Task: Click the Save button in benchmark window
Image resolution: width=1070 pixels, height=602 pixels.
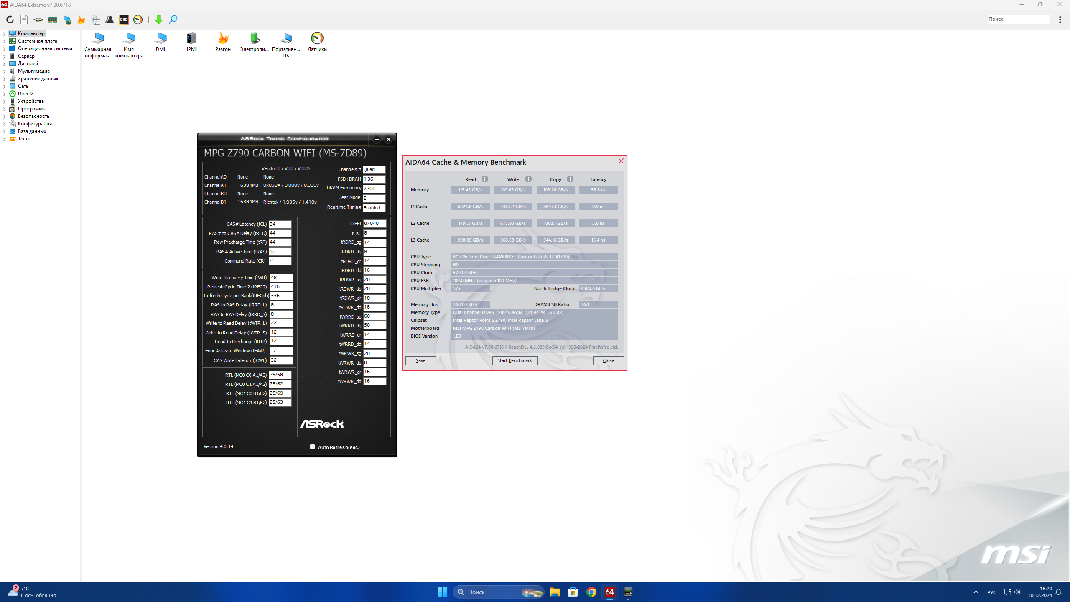Action: coord(420,360)
